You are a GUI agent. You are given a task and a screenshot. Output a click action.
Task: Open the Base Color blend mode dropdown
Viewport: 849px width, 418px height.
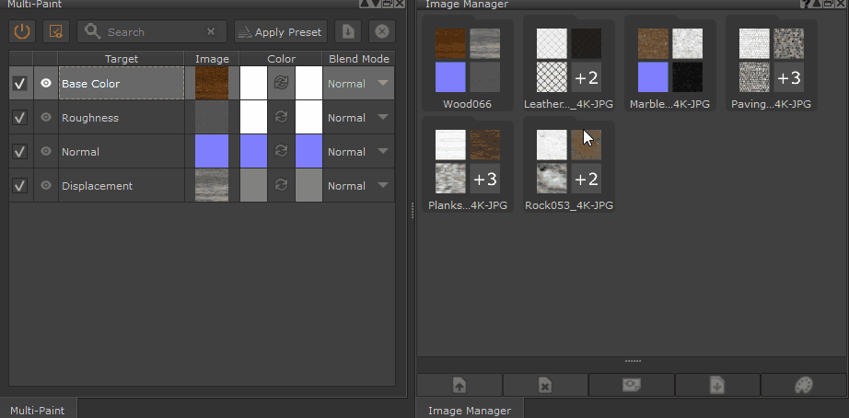[x=382, y=84]
